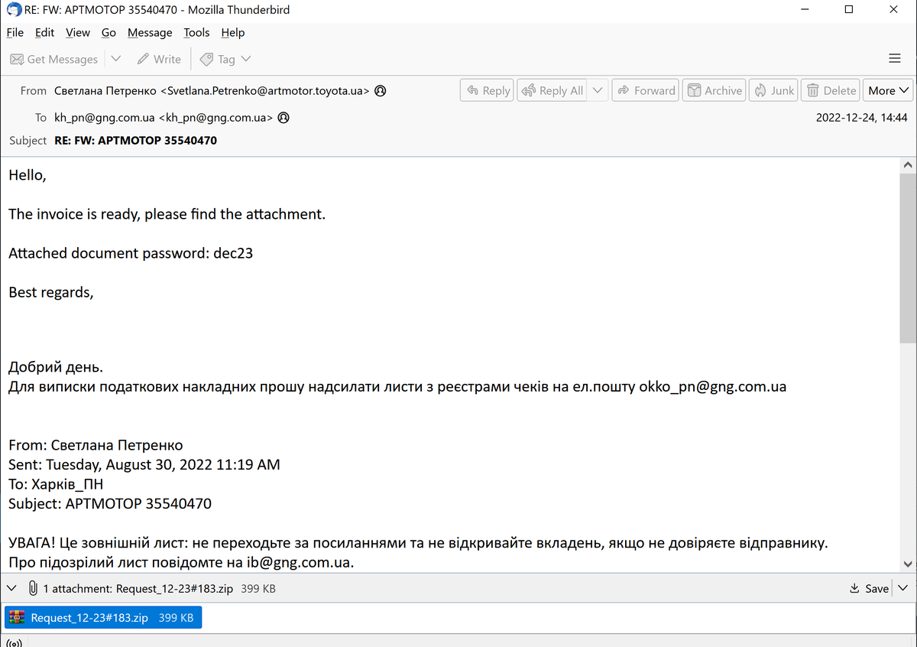Click sender Svetlana.Petrenko@artmotor.toyota.ua address
Image resolution: width=917 pixels, height=647 pixels.
point(212,90)
